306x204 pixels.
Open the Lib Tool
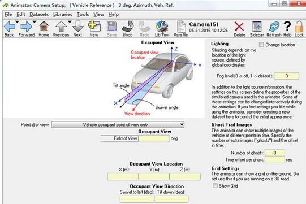162,27
